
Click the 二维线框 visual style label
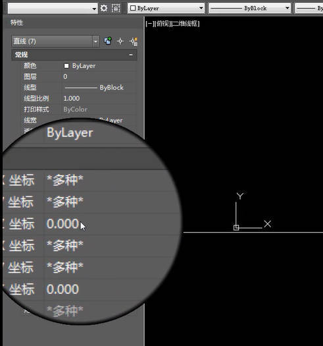pyautogui.click(x=186, y=24)
